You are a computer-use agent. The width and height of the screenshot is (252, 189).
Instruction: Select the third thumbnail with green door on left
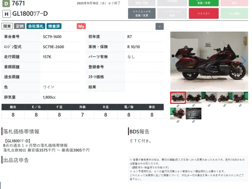pyautogui.click(x=209, y=97)
